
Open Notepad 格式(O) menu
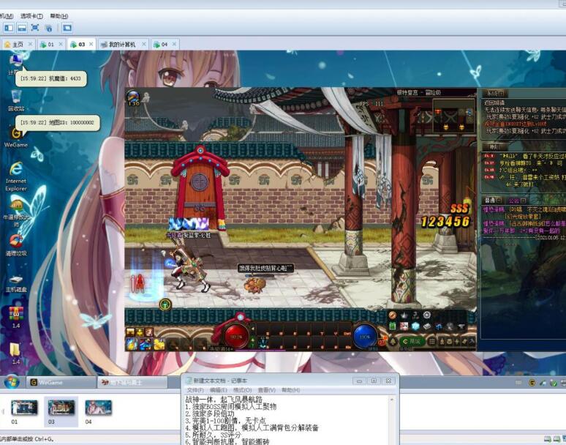(x=242, y=390)
